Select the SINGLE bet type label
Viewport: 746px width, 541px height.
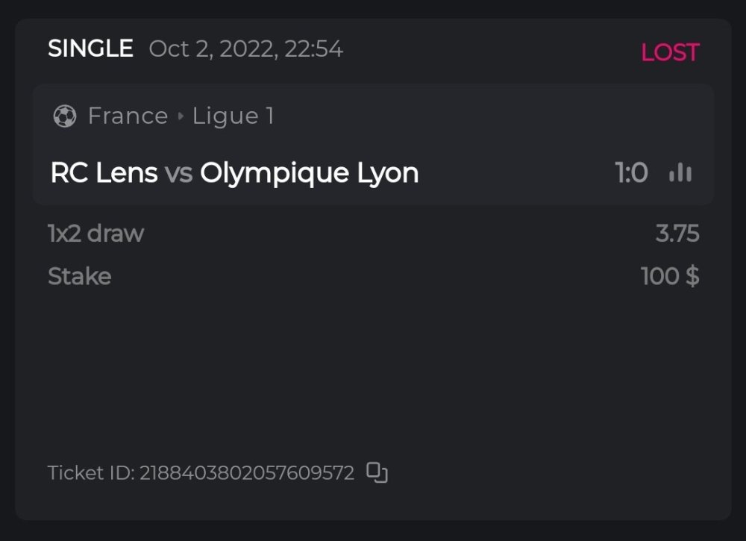90,49
